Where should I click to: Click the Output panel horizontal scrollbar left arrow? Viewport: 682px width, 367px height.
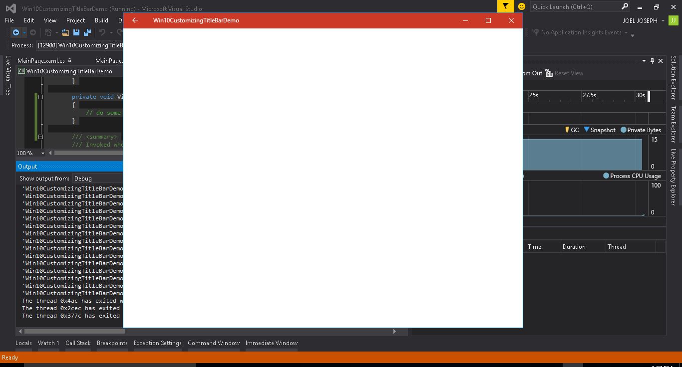(x=20, y=331)
